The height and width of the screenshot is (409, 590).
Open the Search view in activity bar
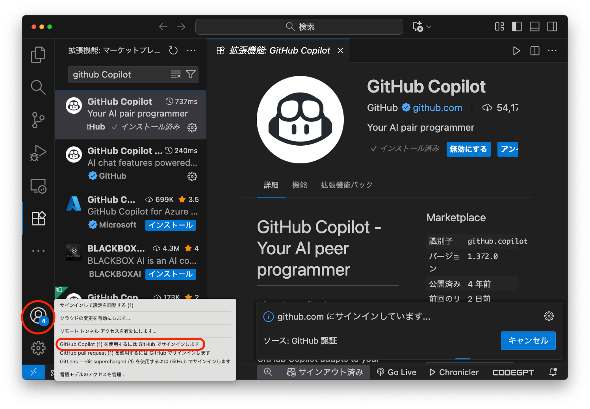38,87
